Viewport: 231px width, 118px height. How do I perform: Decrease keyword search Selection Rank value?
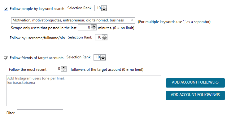pos(104,9)
